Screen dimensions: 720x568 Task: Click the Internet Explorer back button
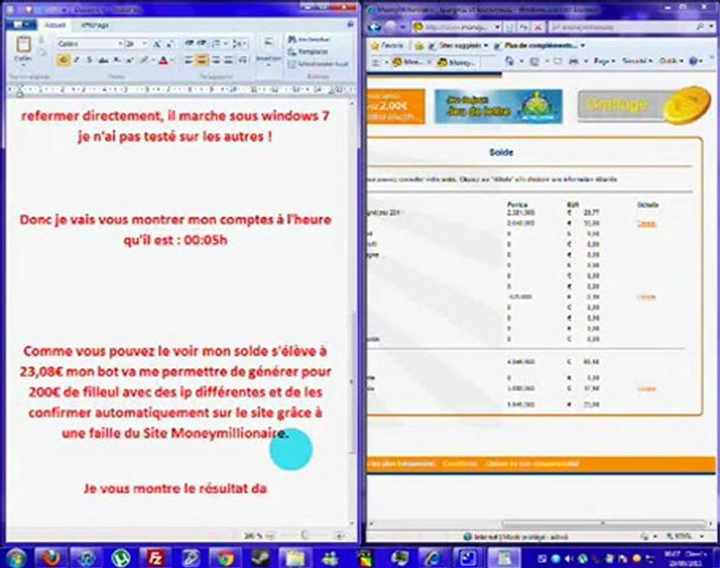click(x=375, y=27)
